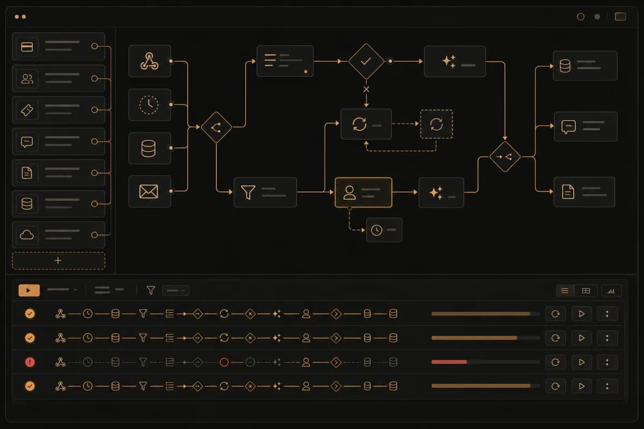Select the document output node on the right

(584, 191)
